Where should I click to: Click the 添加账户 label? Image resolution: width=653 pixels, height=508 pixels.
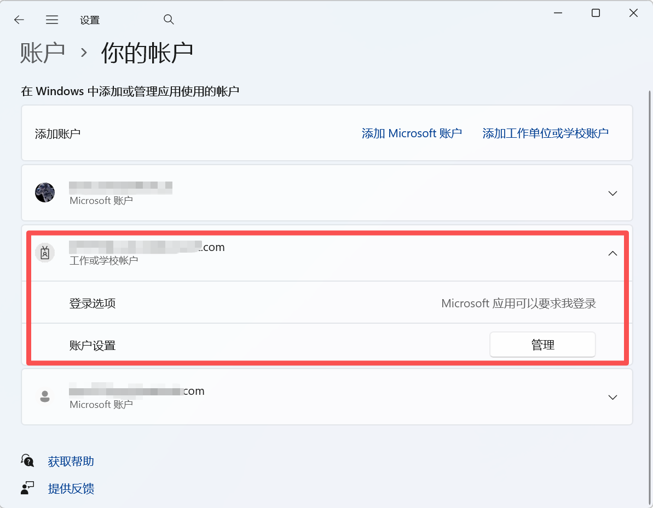(x=57, y=134)
